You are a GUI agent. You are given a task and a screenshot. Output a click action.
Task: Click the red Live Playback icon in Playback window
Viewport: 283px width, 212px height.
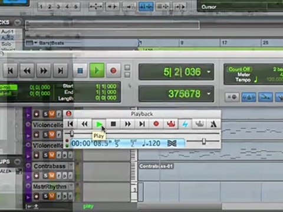click(170, 124)
